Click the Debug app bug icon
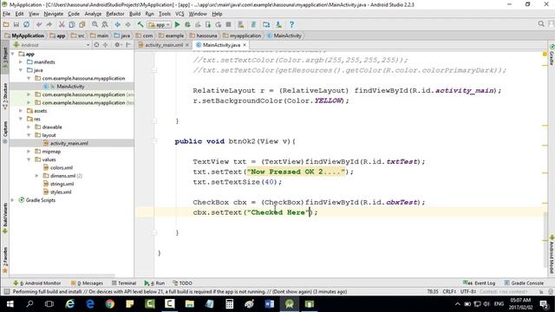The height and width of the screenshot is (312, 555). (x=187, y=24)
